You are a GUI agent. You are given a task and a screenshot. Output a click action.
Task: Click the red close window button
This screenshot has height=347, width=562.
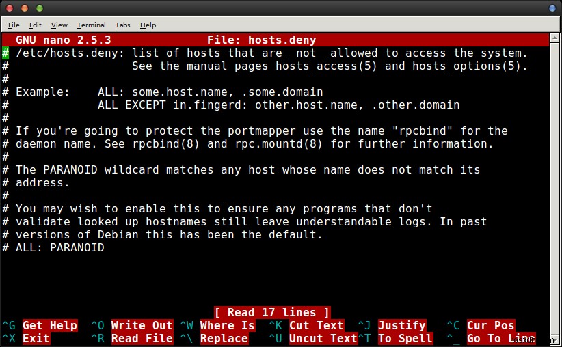pos(10,8)
